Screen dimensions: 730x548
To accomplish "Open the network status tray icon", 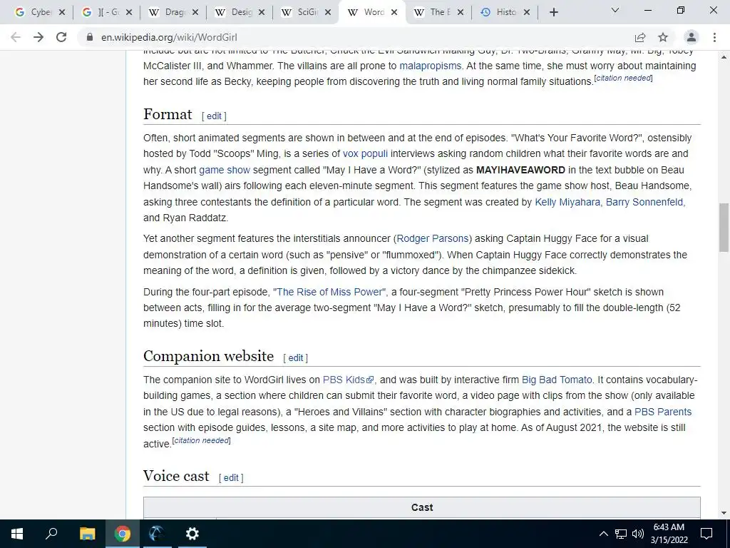I will click(621, 534).
